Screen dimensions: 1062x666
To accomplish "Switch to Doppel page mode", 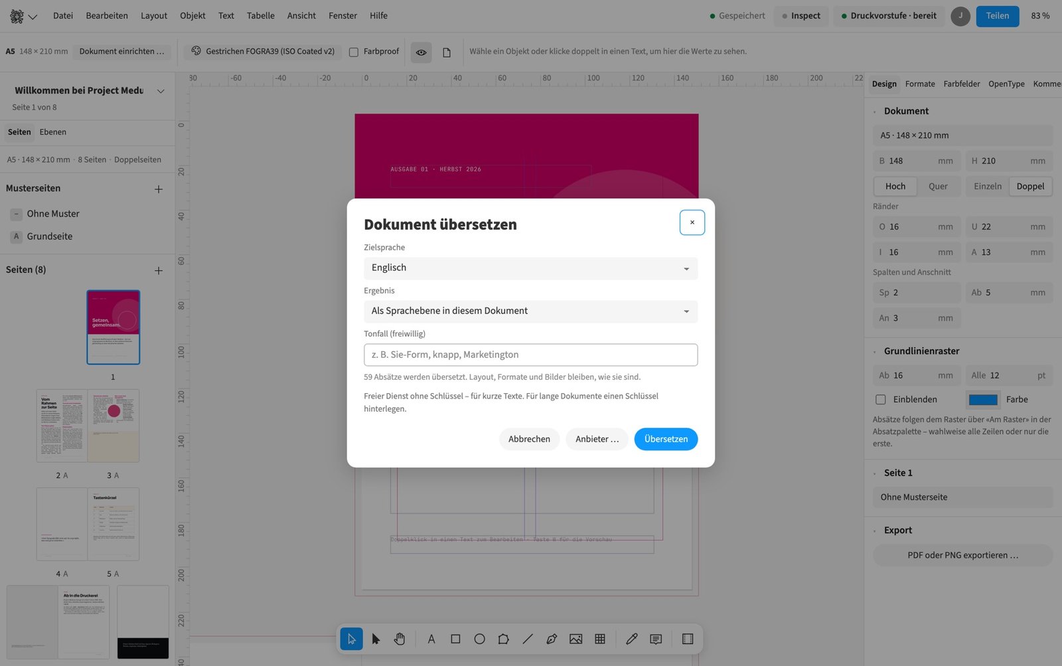I will tap(1030, 187).
